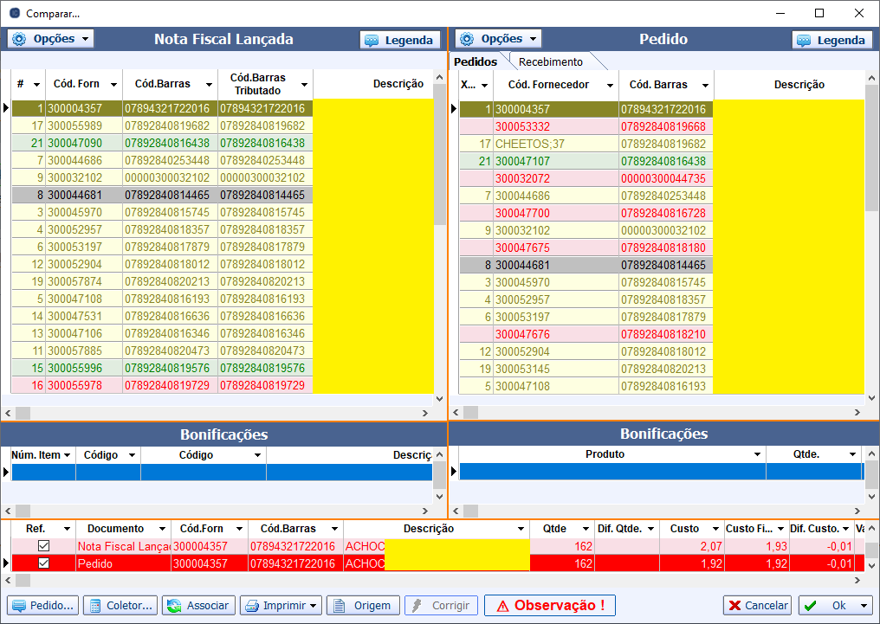Cancel with the red X button
The width and height of the screenshot is (880, 624).
[757, 606]
